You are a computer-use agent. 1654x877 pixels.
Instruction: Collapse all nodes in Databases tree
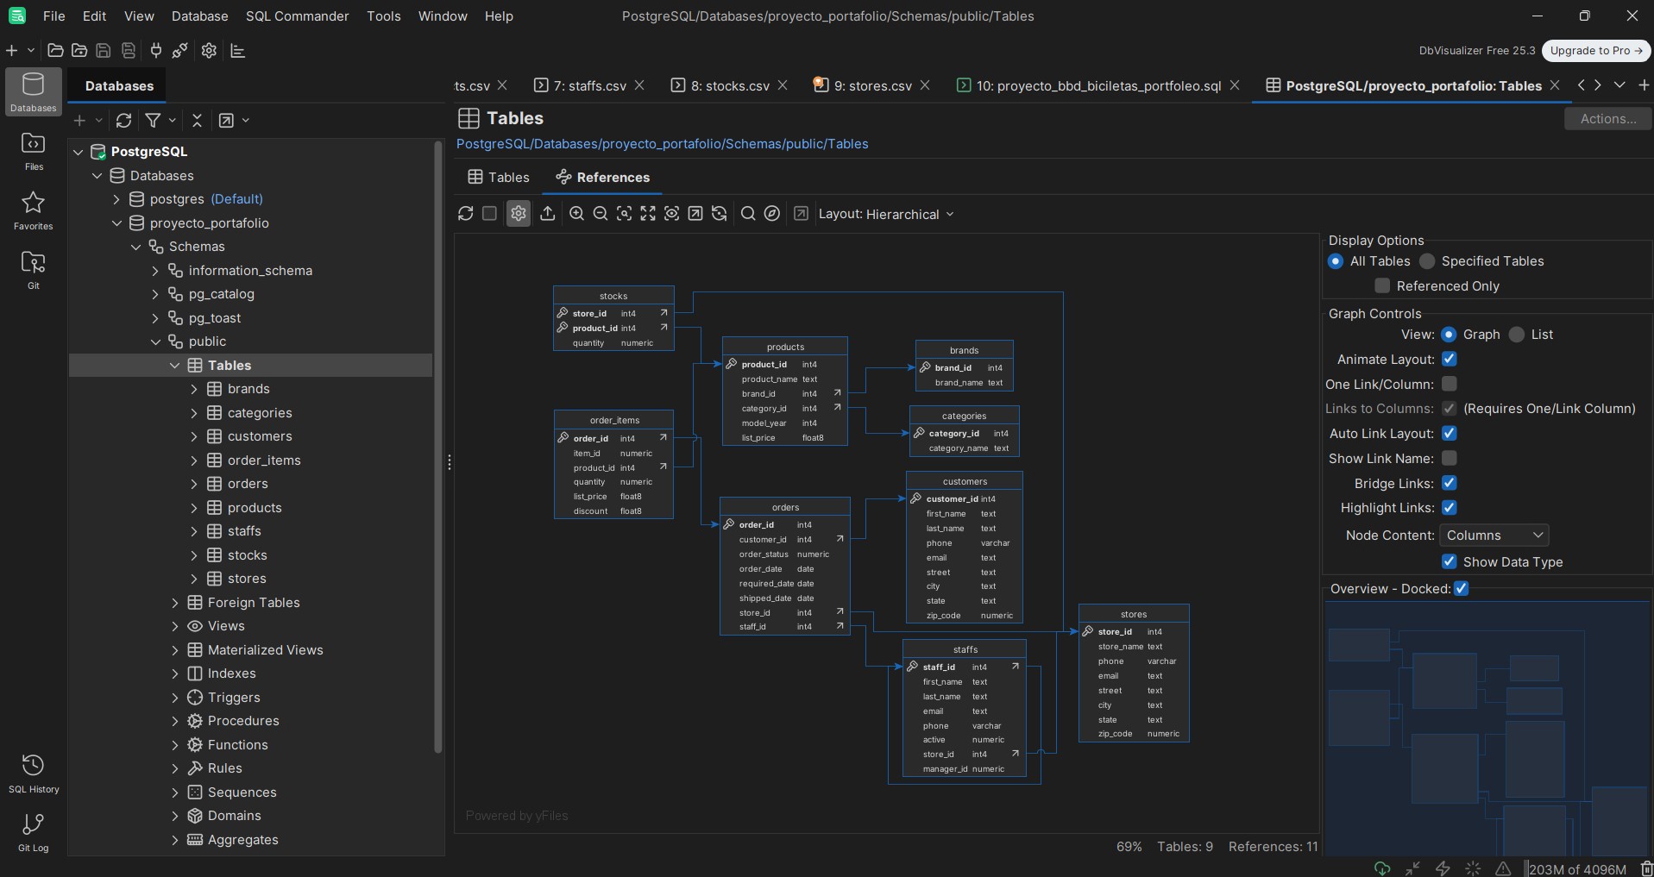click(x=197, y=121)
